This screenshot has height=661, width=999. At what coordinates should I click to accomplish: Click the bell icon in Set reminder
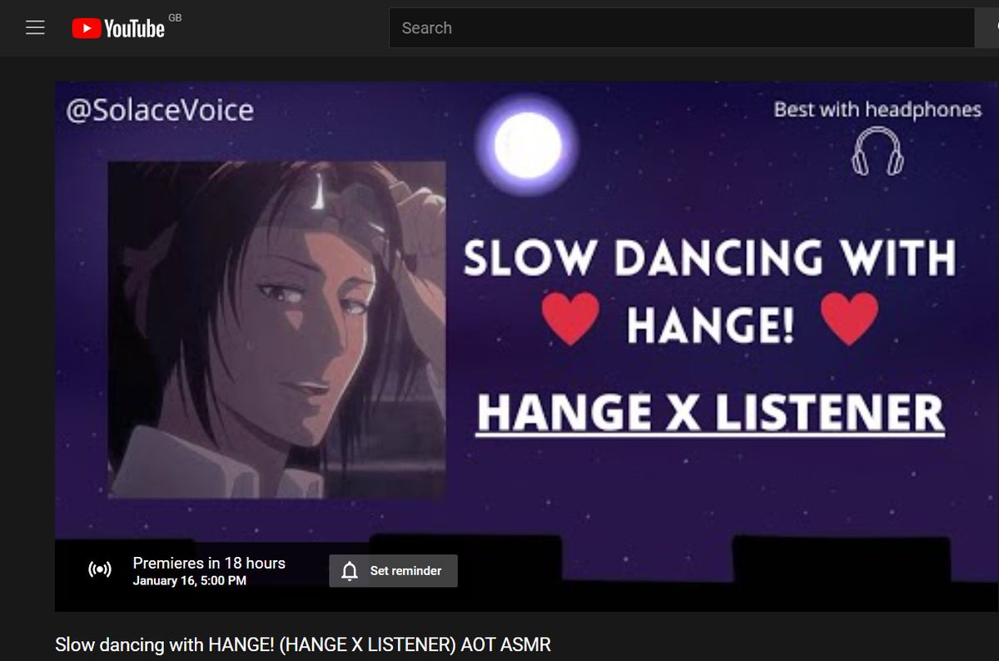pos(350,571)
